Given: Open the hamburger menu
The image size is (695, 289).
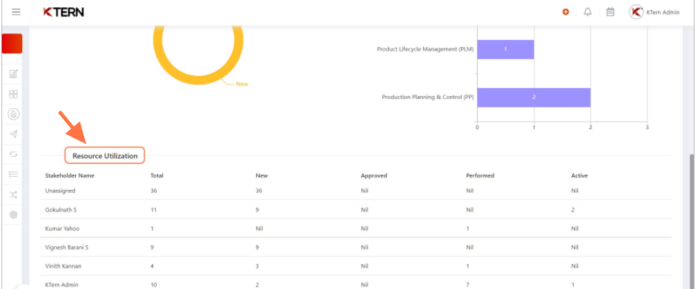Looking at the screenshot, I should click(x=16, y=12).
